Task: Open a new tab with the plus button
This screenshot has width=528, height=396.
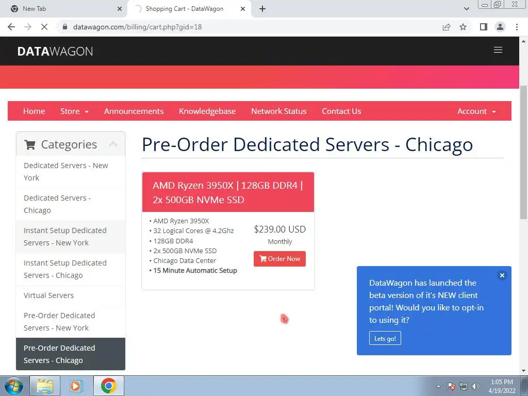Action: pos(262,9)
